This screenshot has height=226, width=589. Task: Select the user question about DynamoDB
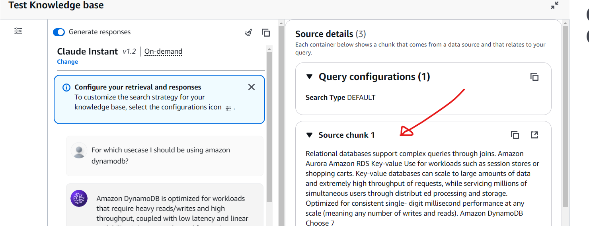point(161,155)
